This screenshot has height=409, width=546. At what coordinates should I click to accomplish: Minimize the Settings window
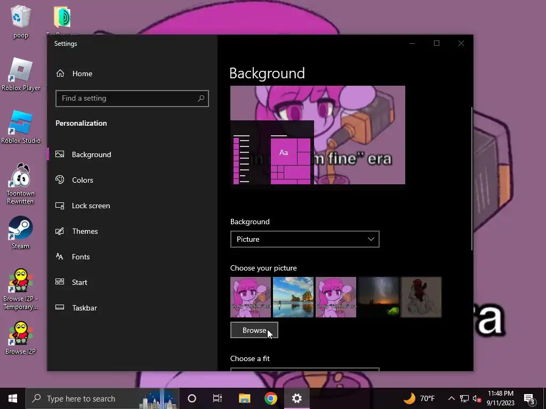(x=412, y=44)
